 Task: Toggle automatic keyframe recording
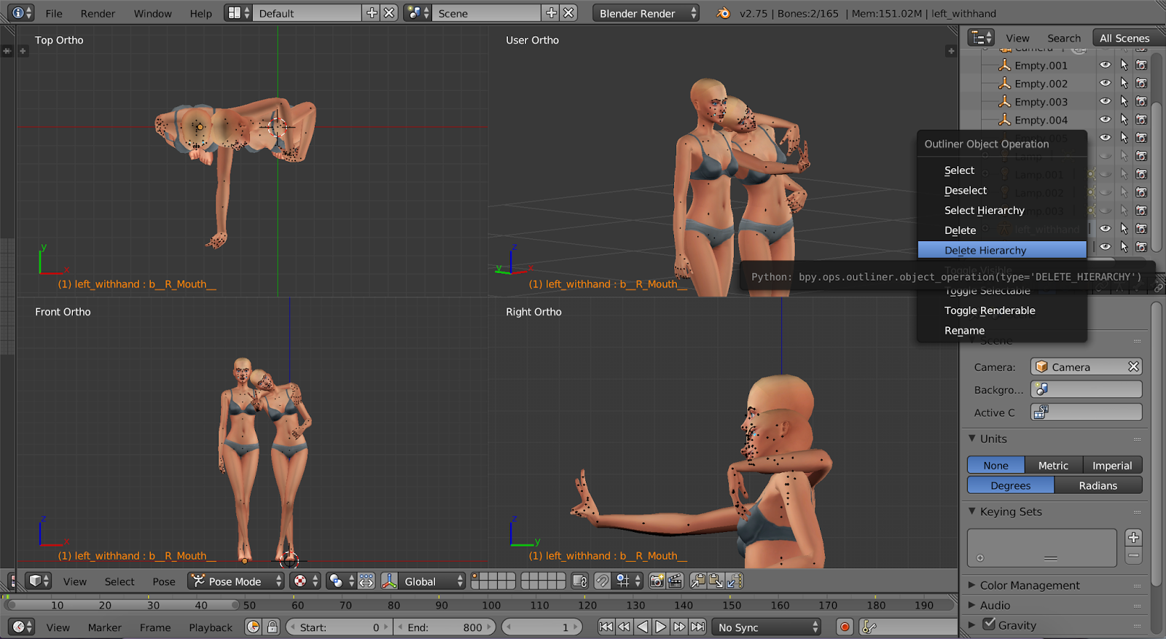(845, 627)
